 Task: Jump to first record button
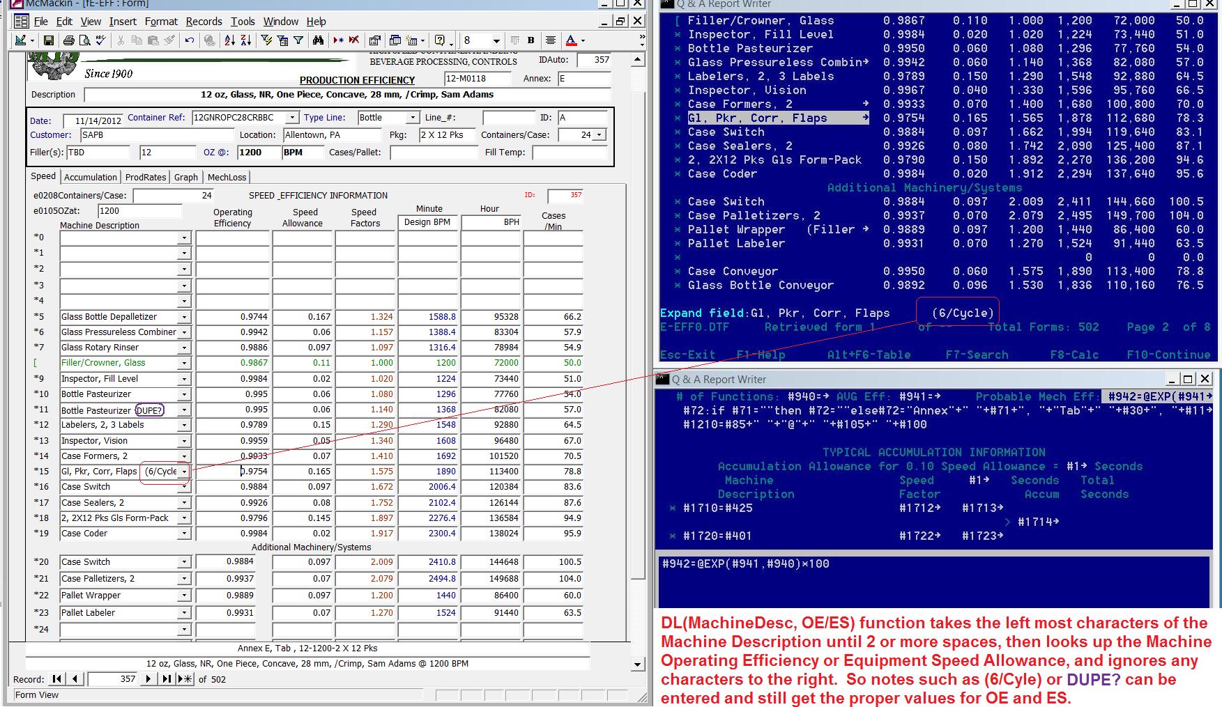tap(57, 678)
